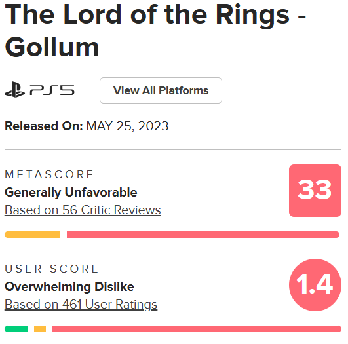348x344 pixels.
Task: Click the PlayStation symbol icon
Action: point(14,90)
